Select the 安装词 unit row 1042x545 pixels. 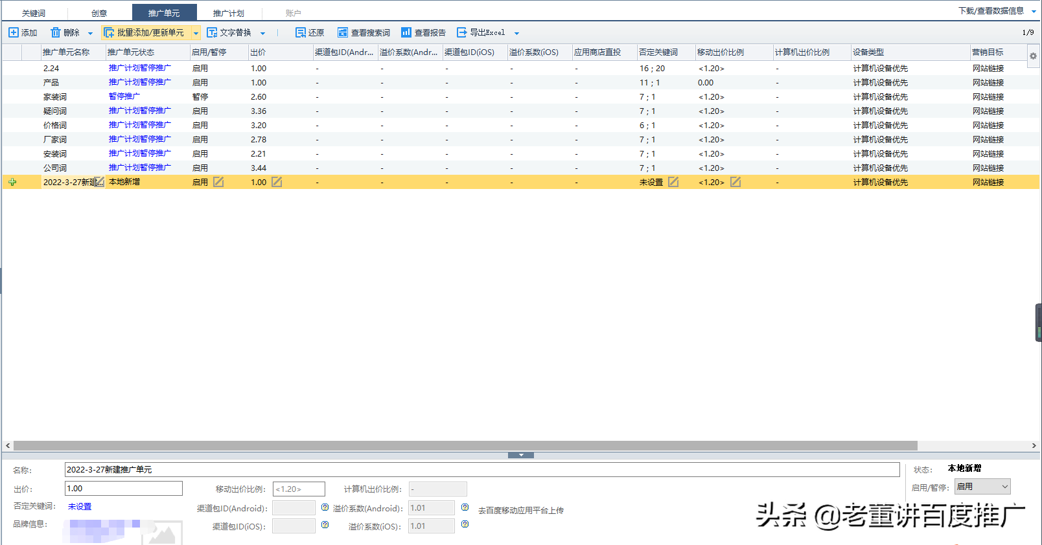pos(521,153)
